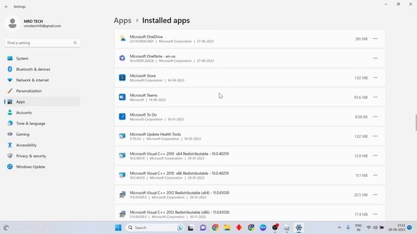The image size is (417, 234).
Task: Select the '281 MB' OneDrive size value
Action: click(x=361, y=39)
